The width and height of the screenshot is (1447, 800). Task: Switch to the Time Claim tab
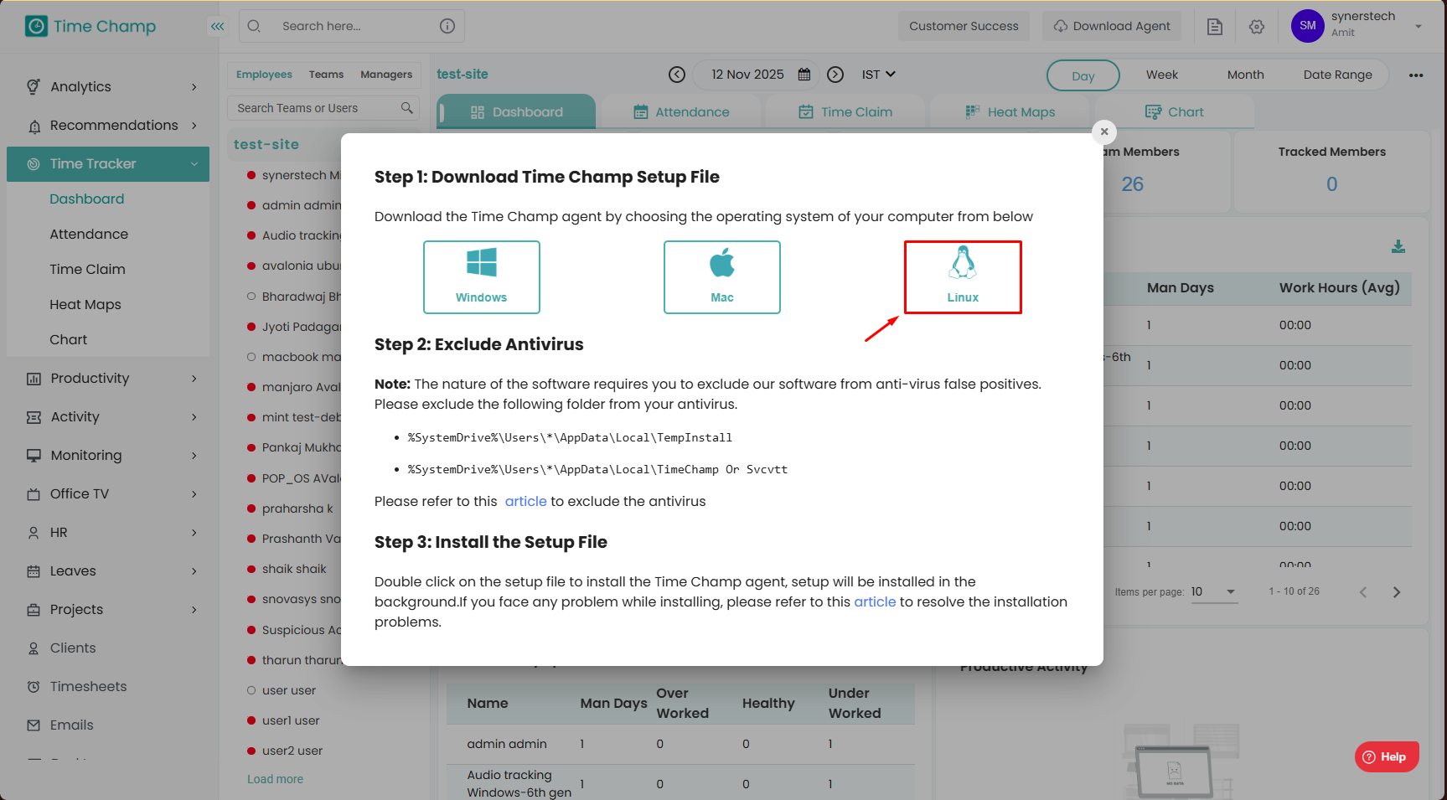pos(845,111)
